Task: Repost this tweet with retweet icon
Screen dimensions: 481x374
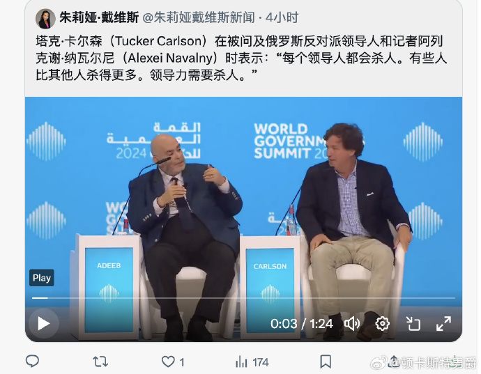Action: pyautogui.click(x=100, y=362)
